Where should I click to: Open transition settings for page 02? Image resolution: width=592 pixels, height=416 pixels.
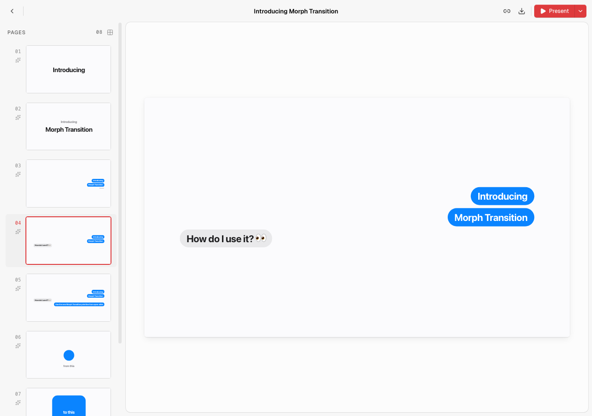point(18,117)
